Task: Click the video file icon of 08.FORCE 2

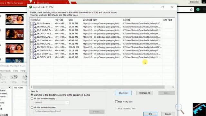Action: click(x=35, y=47)
